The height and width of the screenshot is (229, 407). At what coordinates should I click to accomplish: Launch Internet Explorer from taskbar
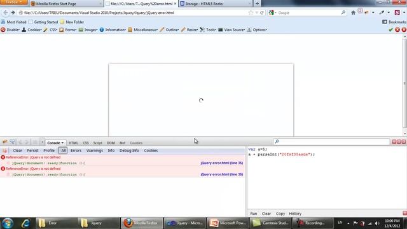[25, 223]
